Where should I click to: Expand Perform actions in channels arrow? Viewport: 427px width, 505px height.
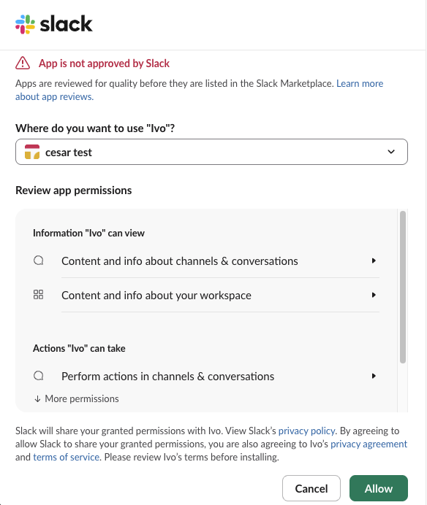pos(374,376)
